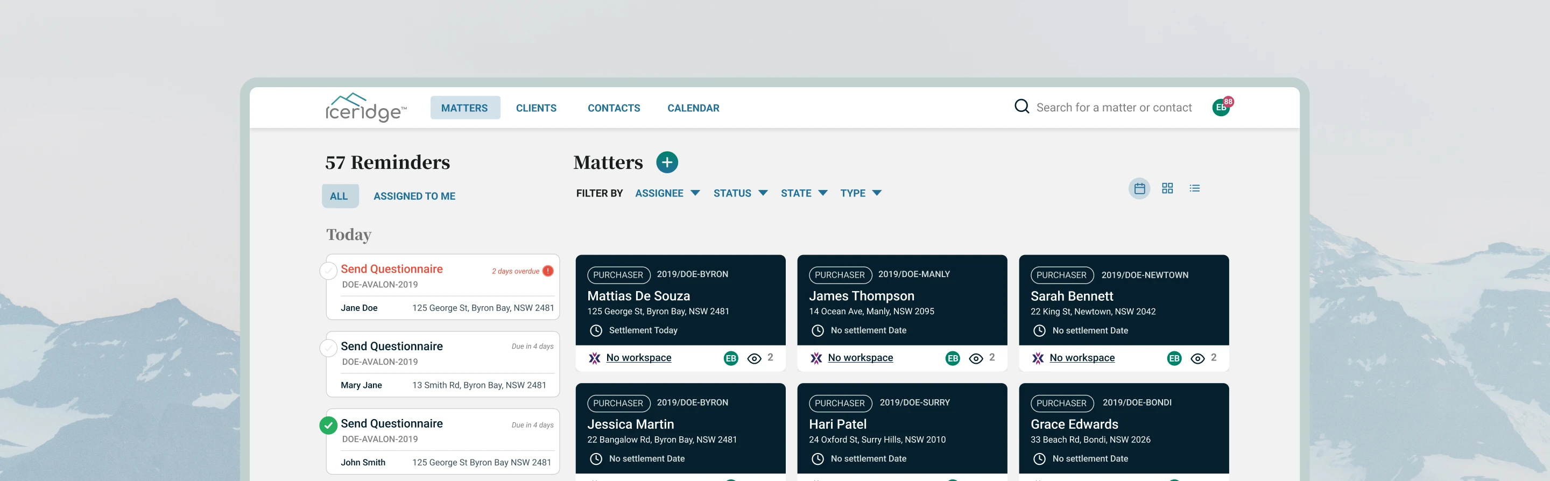The image size is (1550, 481).
Task: Mark Jane Doe's overdue questionnaire reminder complete
Action: click(328, 271)
